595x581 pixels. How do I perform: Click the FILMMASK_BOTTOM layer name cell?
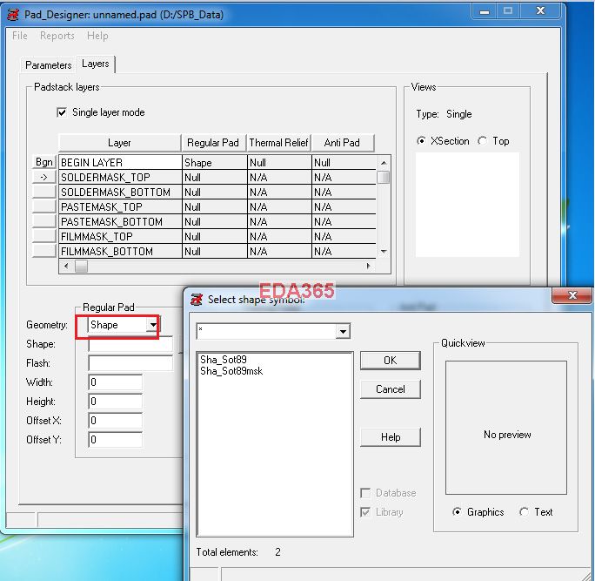pyautogui.click(x=120, y=252)
